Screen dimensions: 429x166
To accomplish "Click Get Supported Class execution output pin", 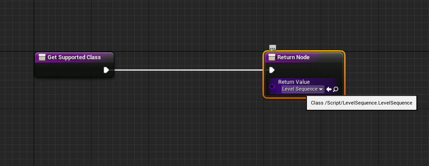I will pos(106,70).
